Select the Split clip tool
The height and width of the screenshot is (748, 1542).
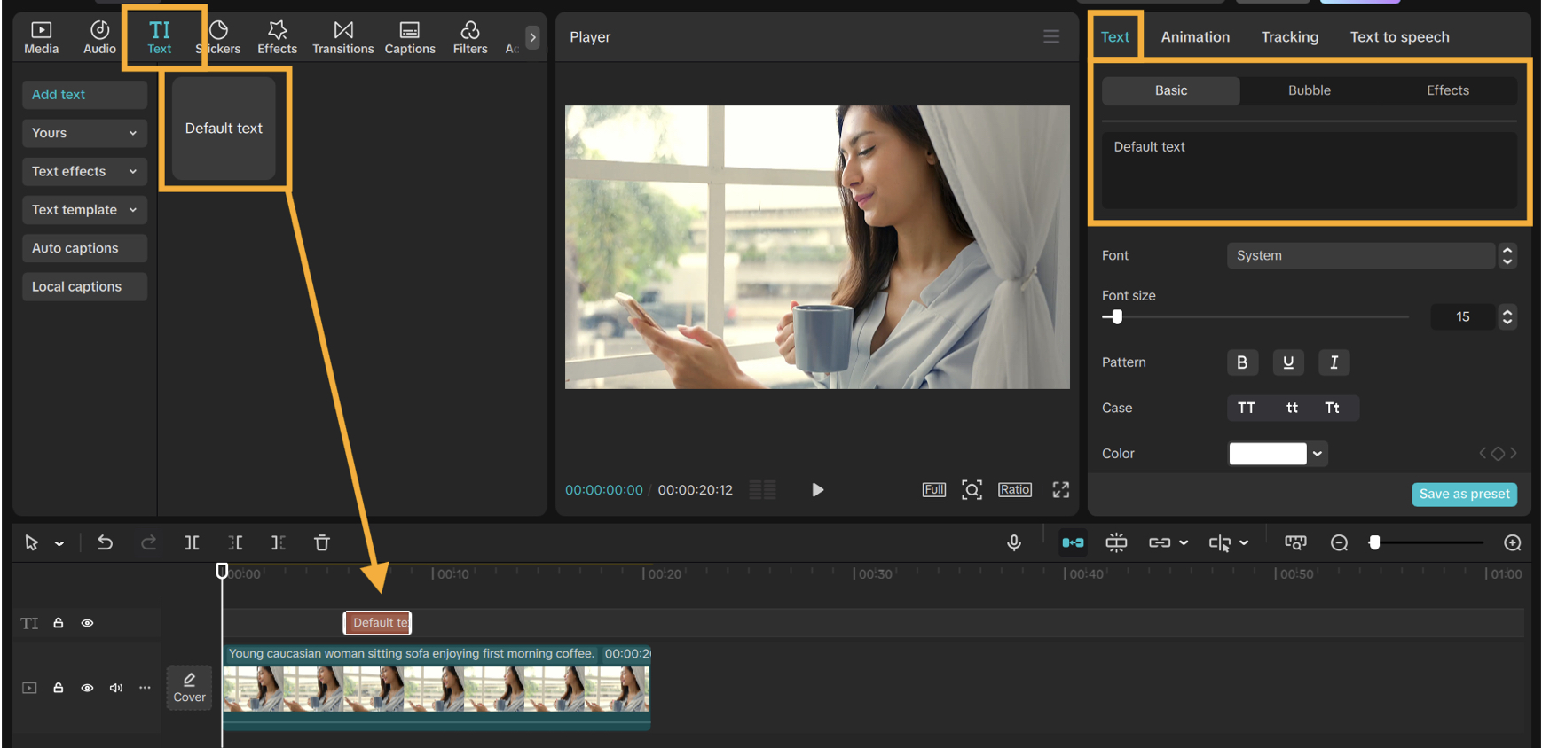[192, 542]
